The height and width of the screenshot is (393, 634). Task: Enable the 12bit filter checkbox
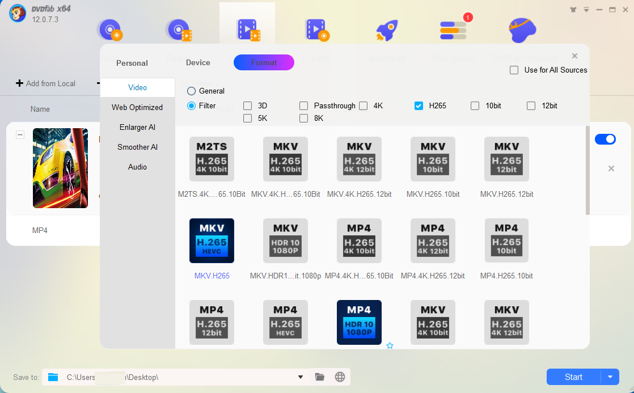(531, 105)
